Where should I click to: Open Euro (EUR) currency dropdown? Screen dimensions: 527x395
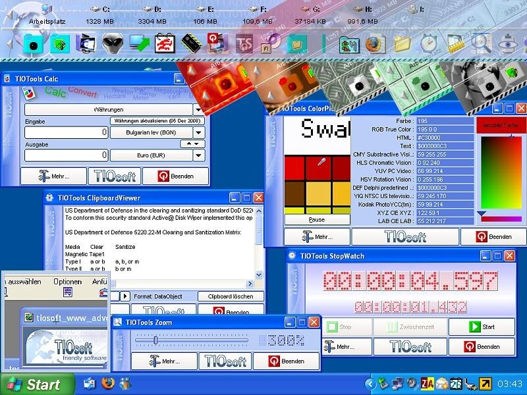pyautogui.click(x=199, y=155)
